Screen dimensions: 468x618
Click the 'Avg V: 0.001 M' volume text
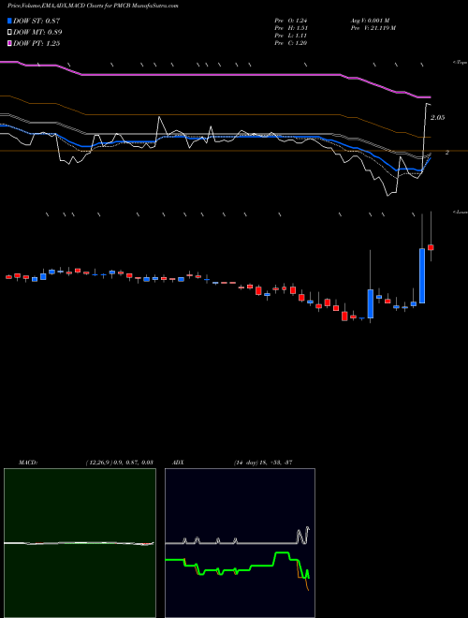click(370, 21)
